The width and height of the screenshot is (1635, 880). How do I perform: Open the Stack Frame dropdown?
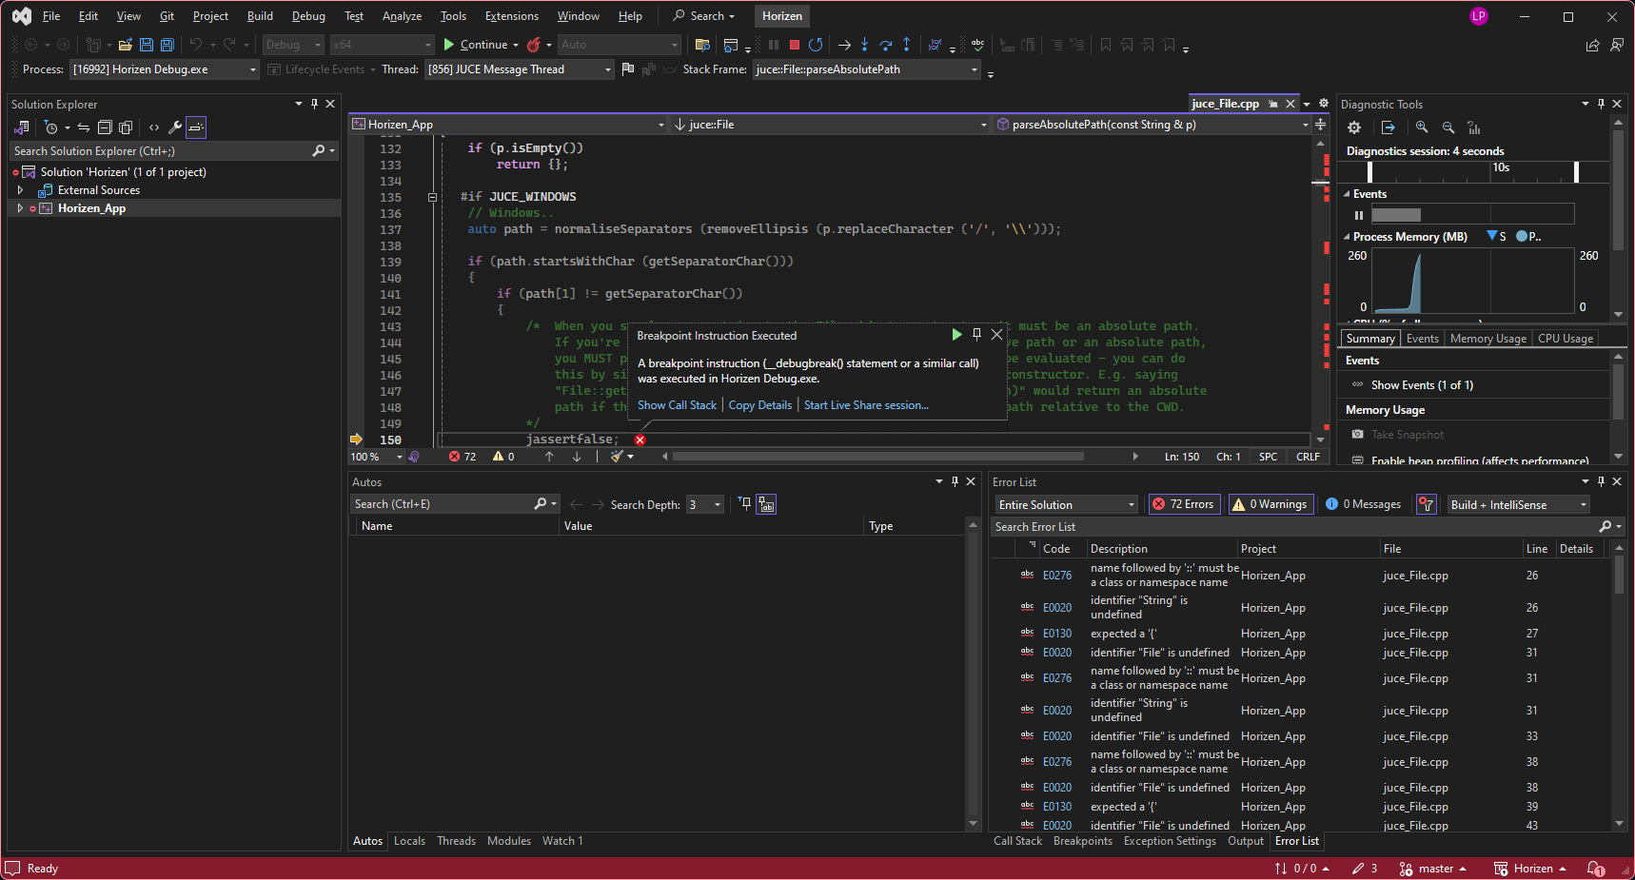[x=866, y=69]
